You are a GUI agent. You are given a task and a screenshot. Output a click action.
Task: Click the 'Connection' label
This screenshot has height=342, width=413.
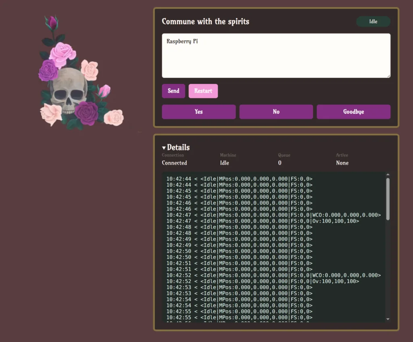173,155
